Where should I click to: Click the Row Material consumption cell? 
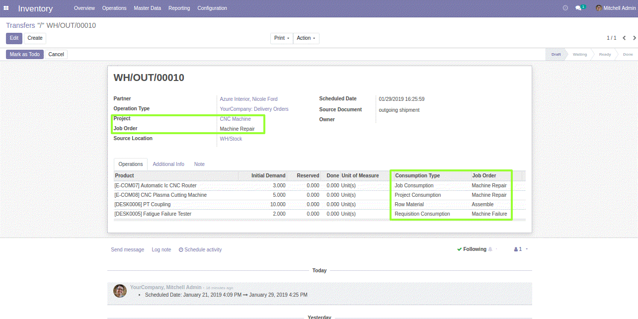pos(409,204)
